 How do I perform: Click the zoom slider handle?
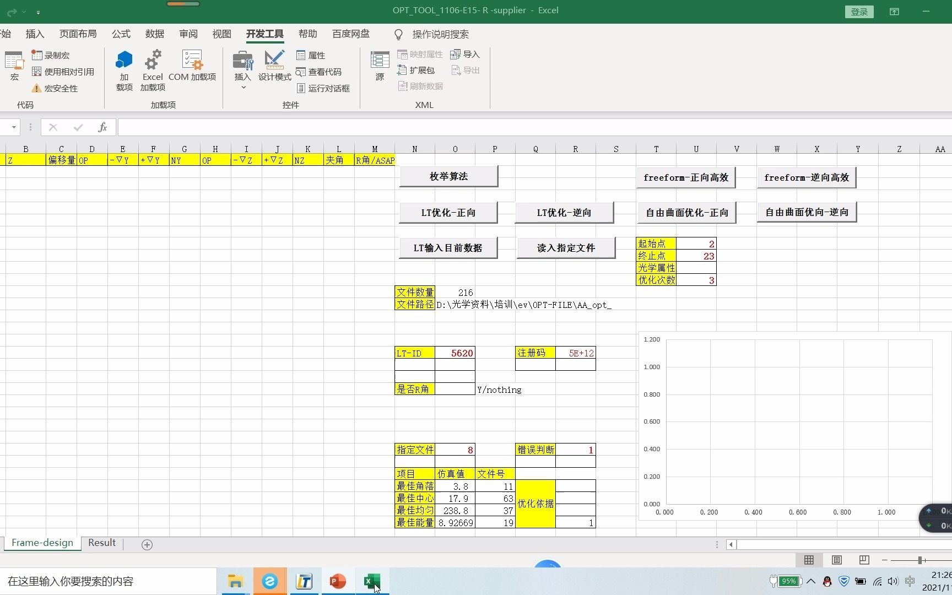coord(920,560)
